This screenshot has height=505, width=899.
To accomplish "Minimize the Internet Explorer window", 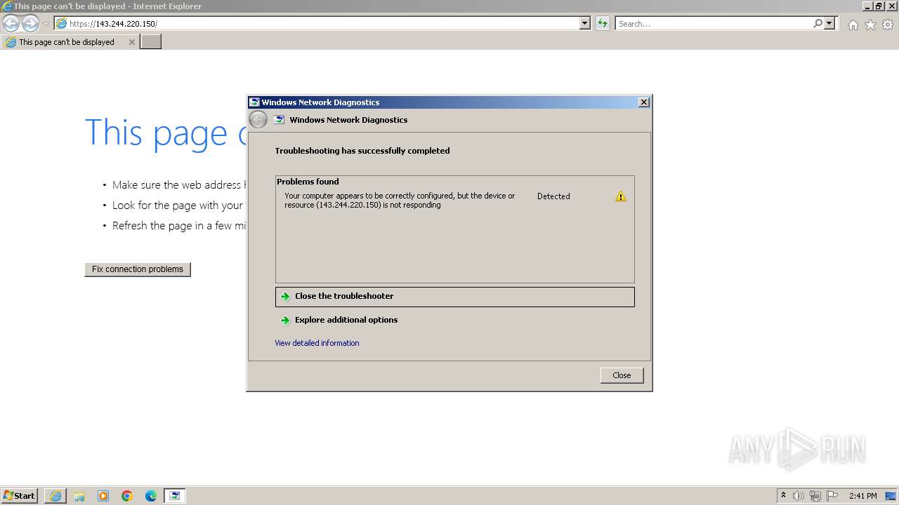I will pyautogui.click(x=867, y=6).
